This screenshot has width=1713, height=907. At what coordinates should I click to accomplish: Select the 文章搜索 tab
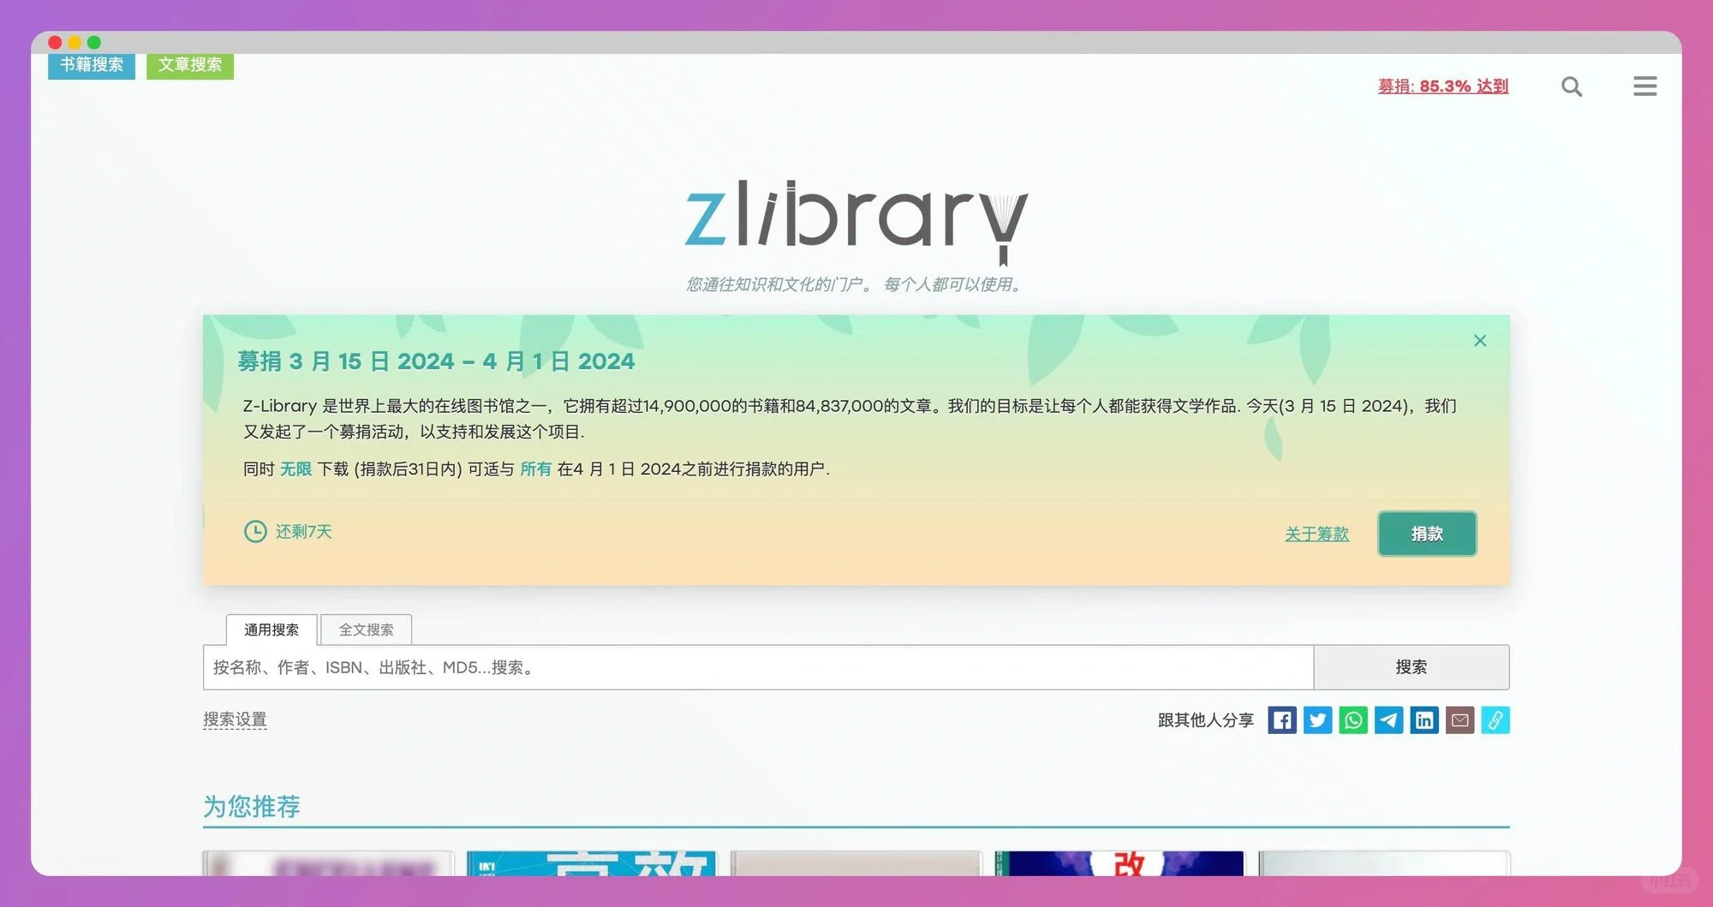(190, 65)
